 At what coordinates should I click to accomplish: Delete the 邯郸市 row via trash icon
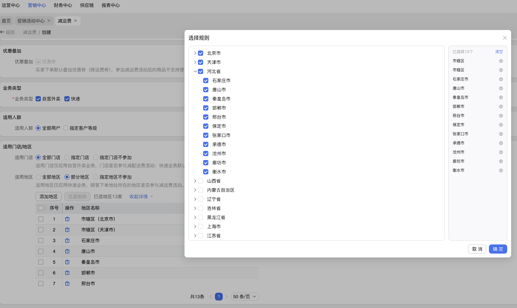67,273
